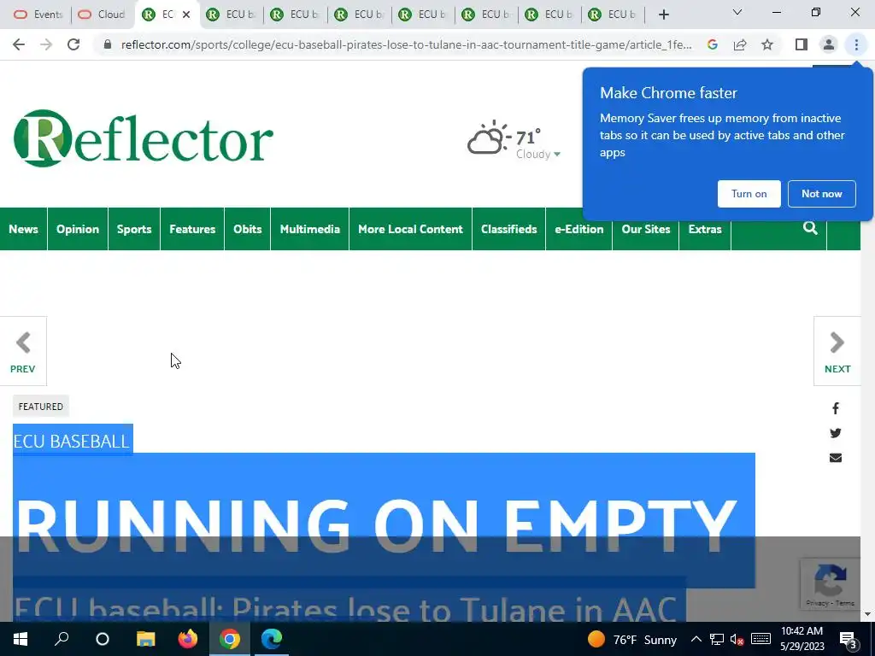Click the RUNNING ON EMPTY headline
The image size is (875, 656).
[377, 526]
